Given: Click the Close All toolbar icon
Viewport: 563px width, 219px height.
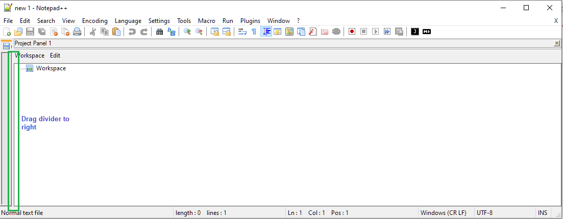Looking at the screenshot, I should [65, 32].
